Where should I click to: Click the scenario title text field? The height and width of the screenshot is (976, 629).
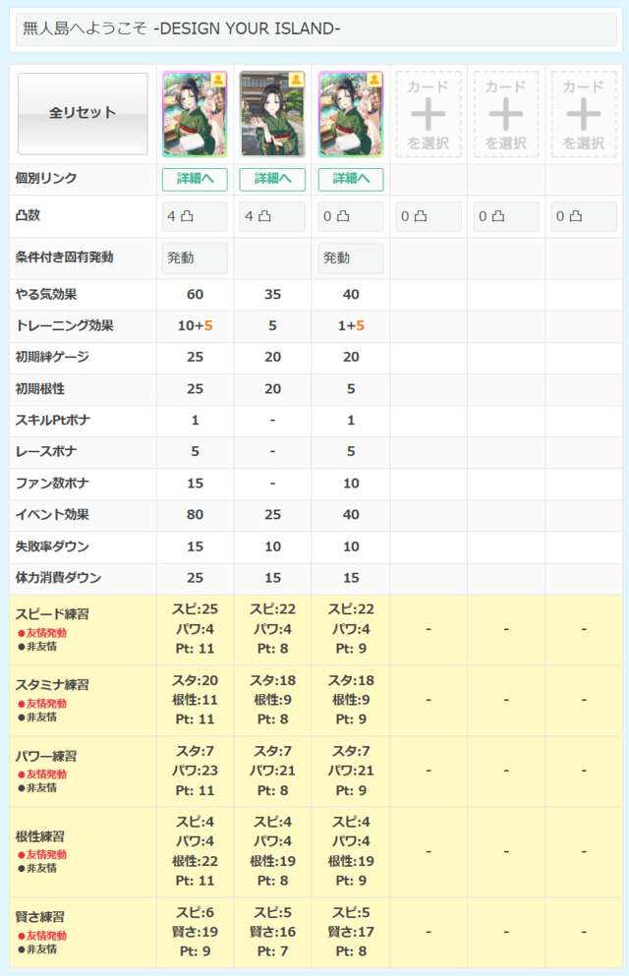click(316, 29)
